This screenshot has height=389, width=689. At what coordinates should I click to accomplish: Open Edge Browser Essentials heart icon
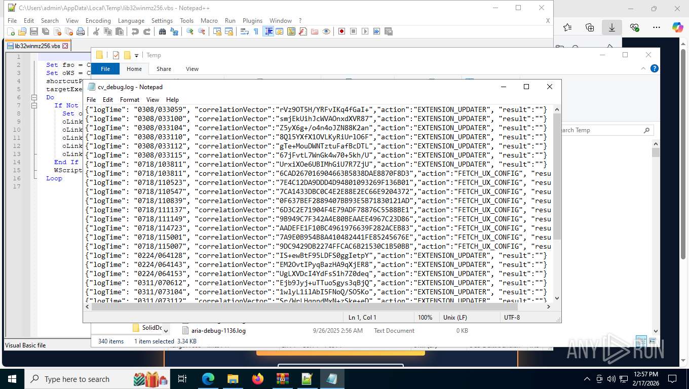pos(634,27)
